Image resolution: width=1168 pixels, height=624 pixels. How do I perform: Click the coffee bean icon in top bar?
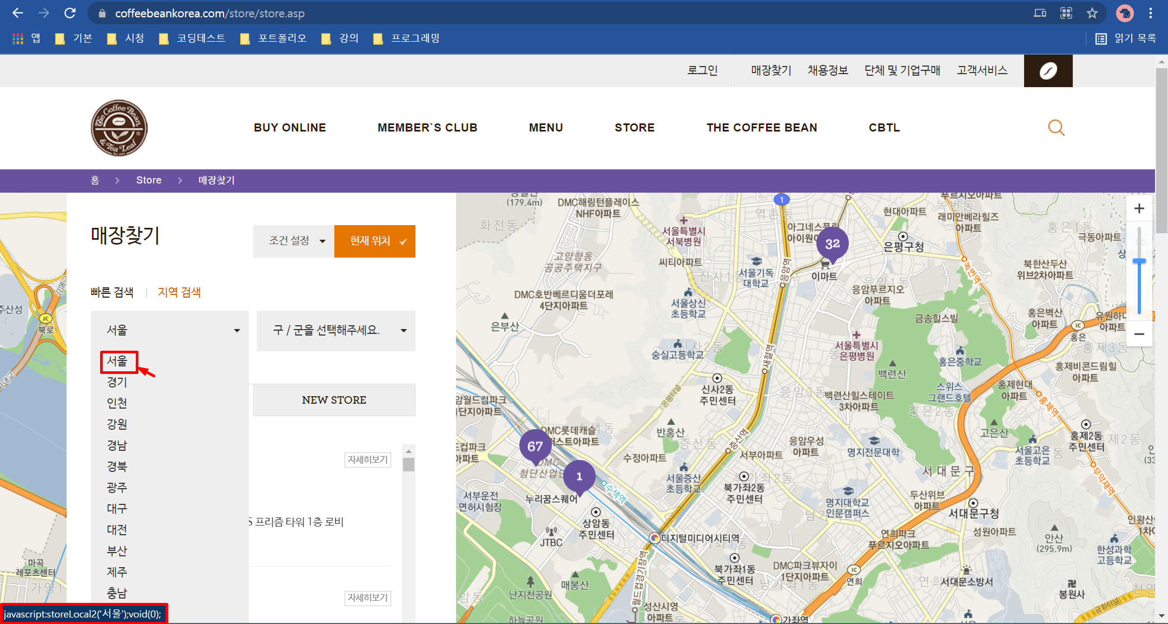tap(1048, 71)
